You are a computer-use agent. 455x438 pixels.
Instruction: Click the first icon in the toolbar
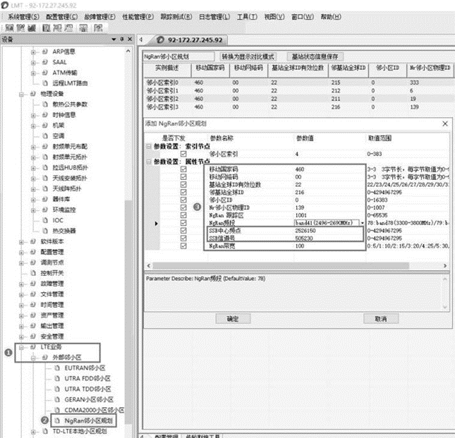pyautogui.click(x=9, y=28)
